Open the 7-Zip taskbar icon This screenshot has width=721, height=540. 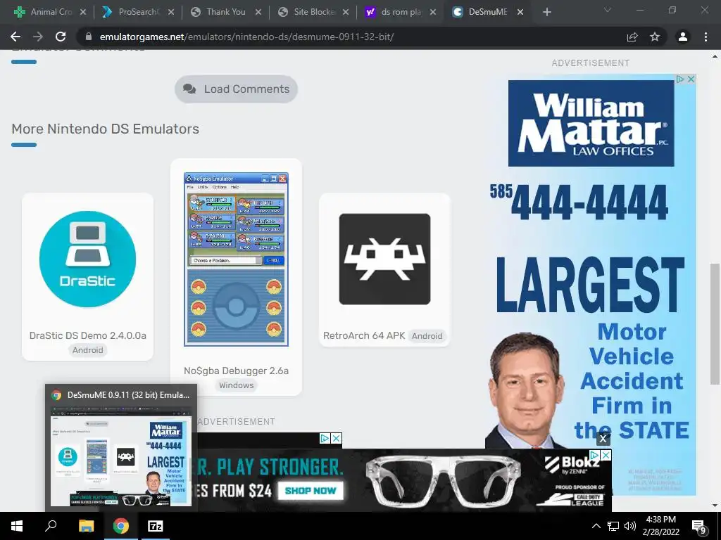coord(156,526)
